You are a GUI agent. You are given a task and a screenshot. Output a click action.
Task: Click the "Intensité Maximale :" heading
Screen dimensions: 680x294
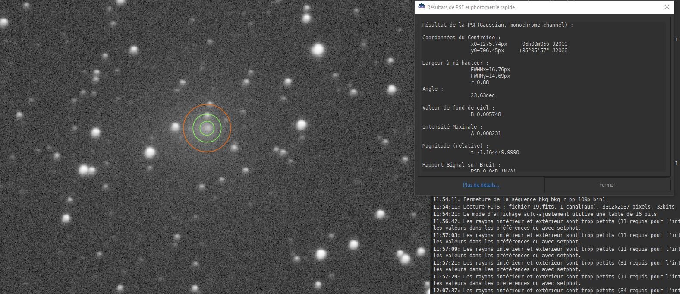coord(452,127)
